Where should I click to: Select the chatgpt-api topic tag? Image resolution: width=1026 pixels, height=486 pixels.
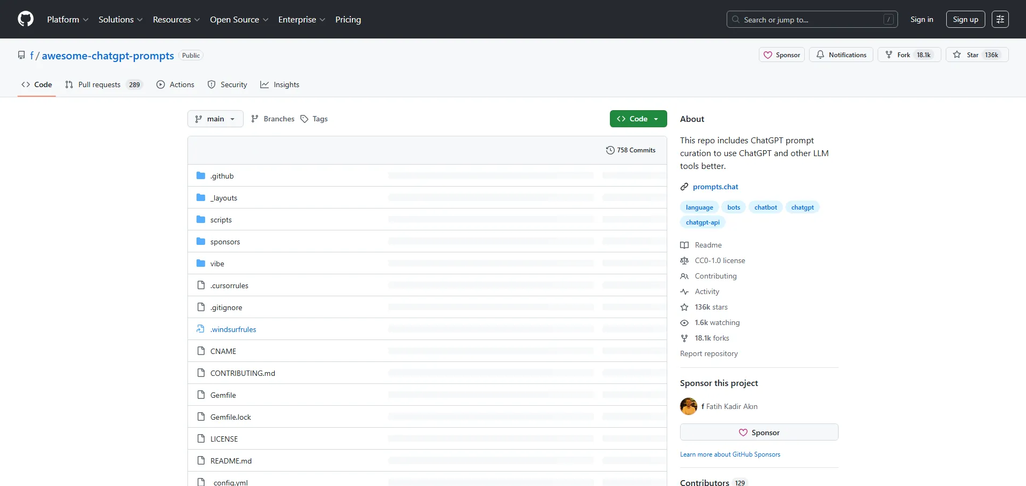703,222
